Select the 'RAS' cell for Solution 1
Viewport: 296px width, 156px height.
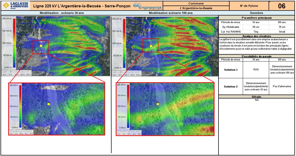pyautogui.click(x=256, y=70)
